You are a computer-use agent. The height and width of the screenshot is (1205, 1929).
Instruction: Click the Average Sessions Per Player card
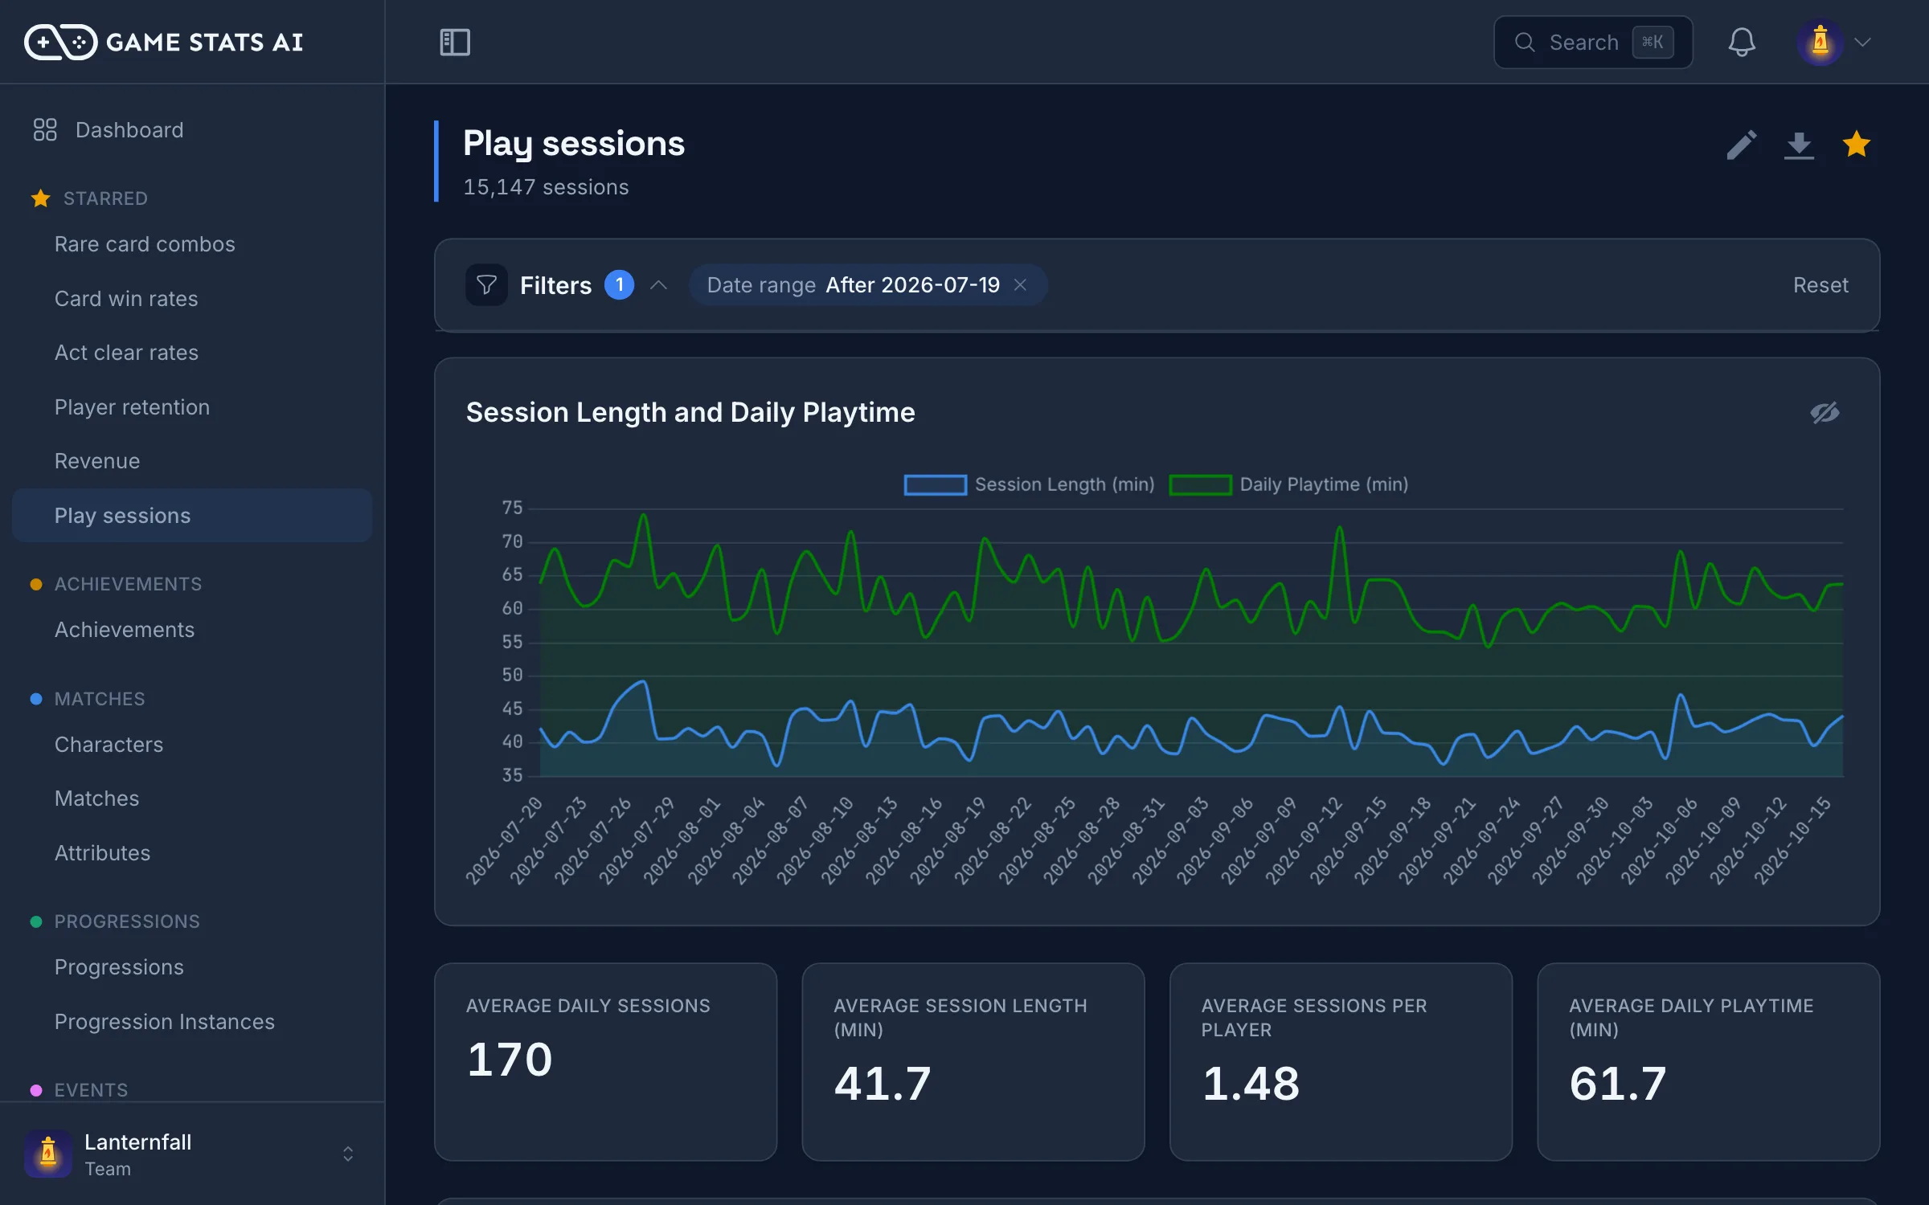[1341, 1062]
